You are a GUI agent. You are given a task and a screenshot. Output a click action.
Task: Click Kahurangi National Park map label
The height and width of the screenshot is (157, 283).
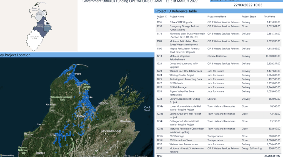tap(61, 98)
